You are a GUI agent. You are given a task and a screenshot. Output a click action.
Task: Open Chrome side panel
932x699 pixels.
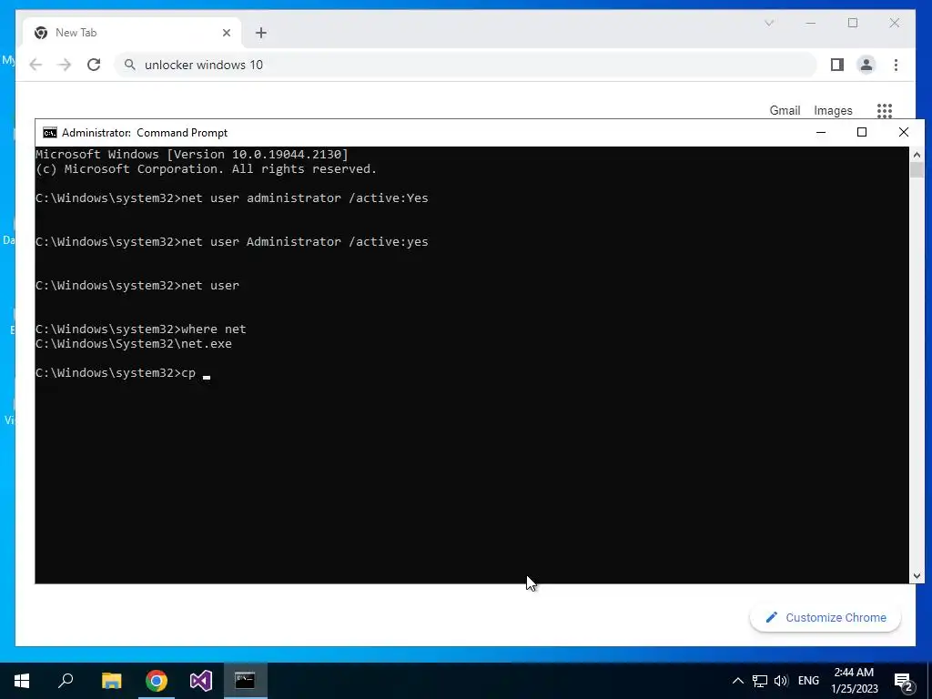click(x=837, y=65)
